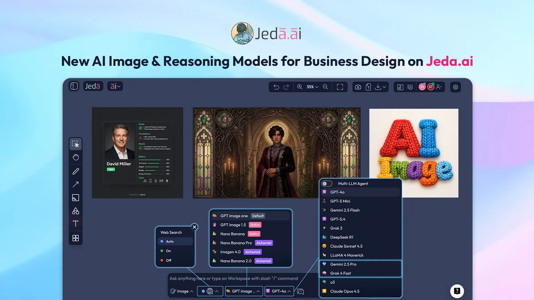Close the Web Search popup
The image size is (534, 300).
click(x=194, y=227)
